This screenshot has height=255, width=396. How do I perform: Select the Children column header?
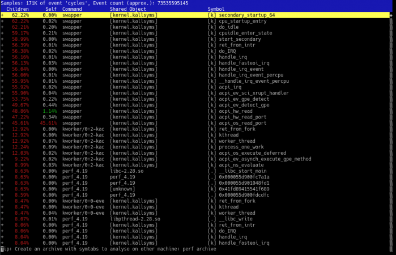point(18,9)
